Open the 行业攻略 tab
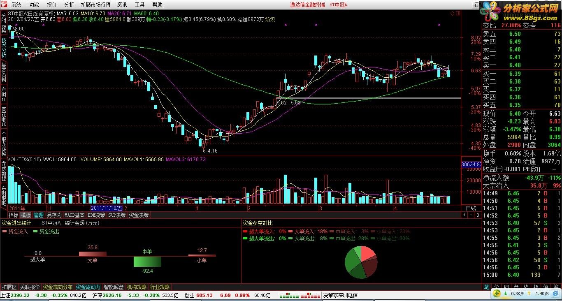This screenshot has width=562, height=301. [x=160, y=287]
